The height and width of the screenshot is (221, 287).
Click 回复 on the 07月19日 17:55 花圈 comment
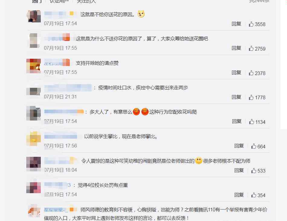(x=236, y=48)
